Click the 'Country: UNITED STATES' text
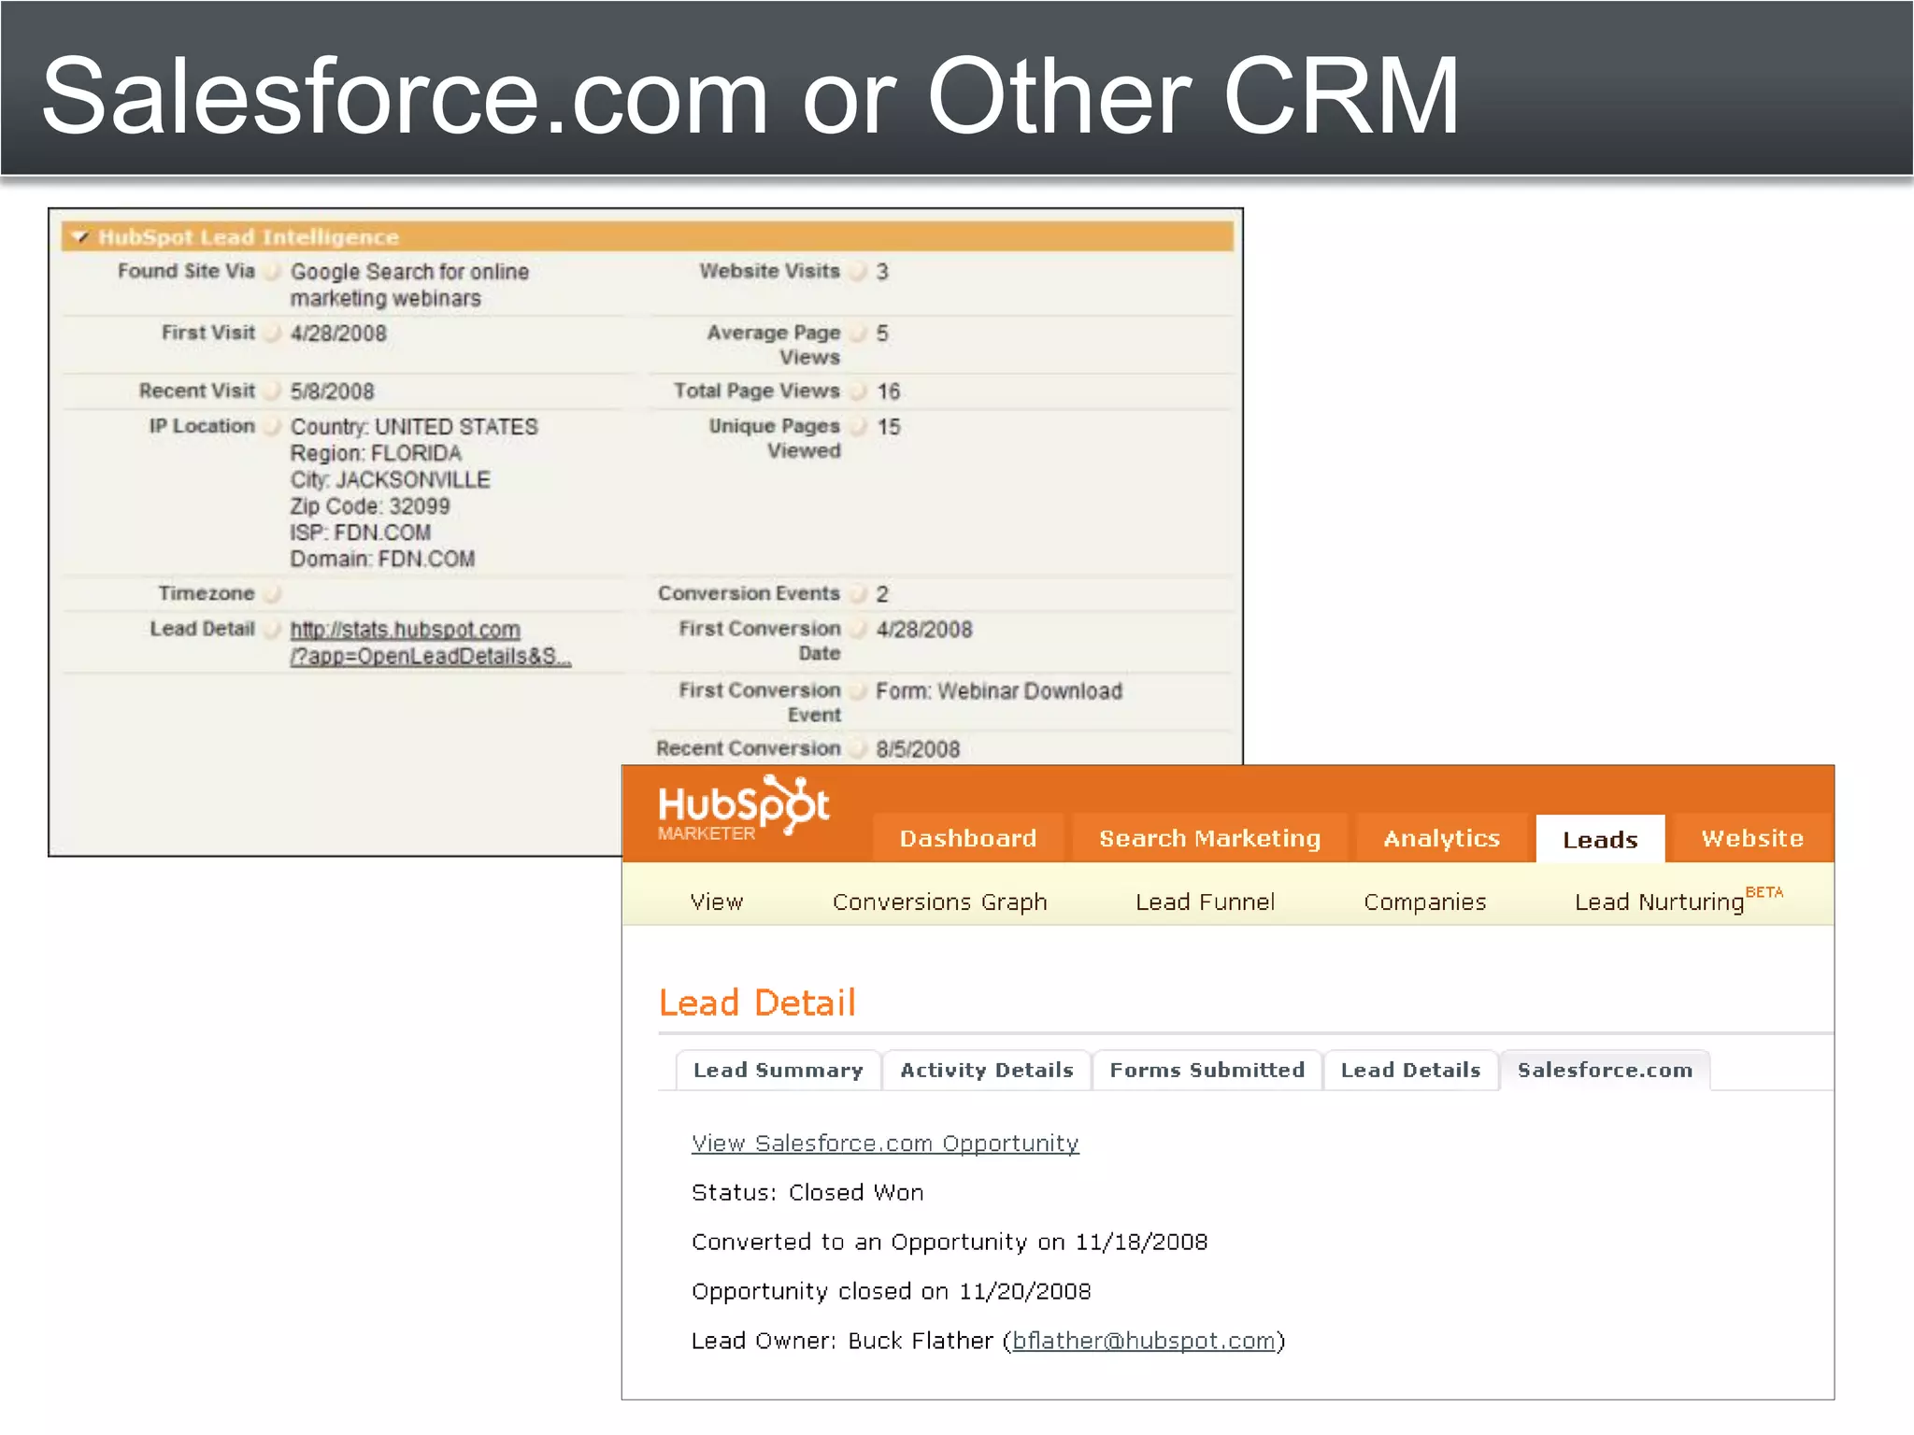This screenshot has height=1435, width=1914. (414, 427)
